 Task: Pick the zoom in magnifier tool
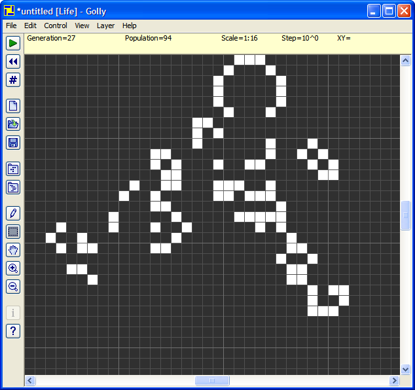point(13,268)
